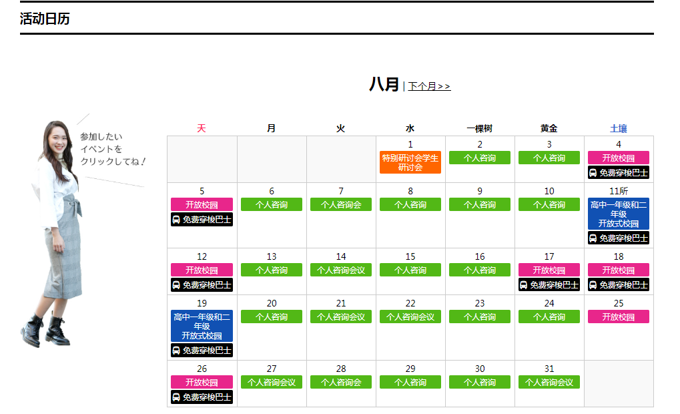Click bus icon on August 26 shuttle

point(176,397)
